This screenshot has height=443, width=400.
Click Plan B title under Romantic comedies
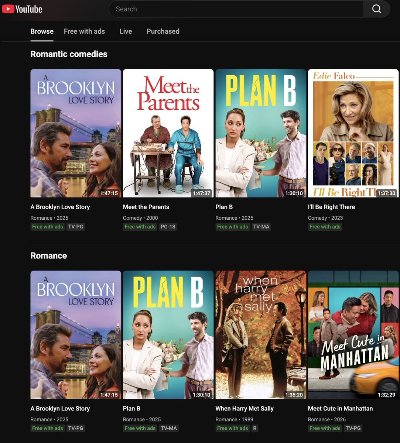(224, 207)
